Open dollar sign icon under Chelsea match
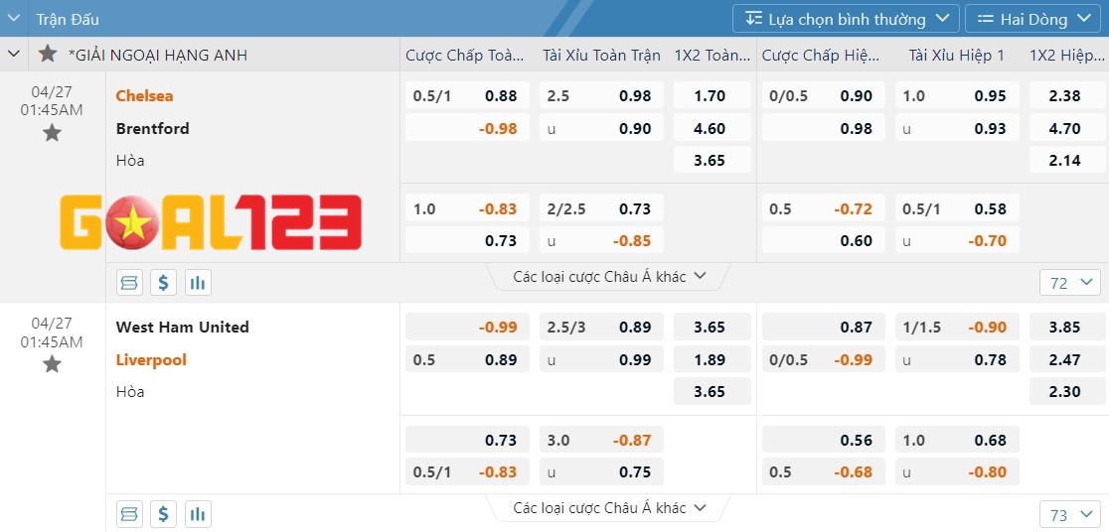Viewport: 1109px width, 532px height. coord(164,283)
